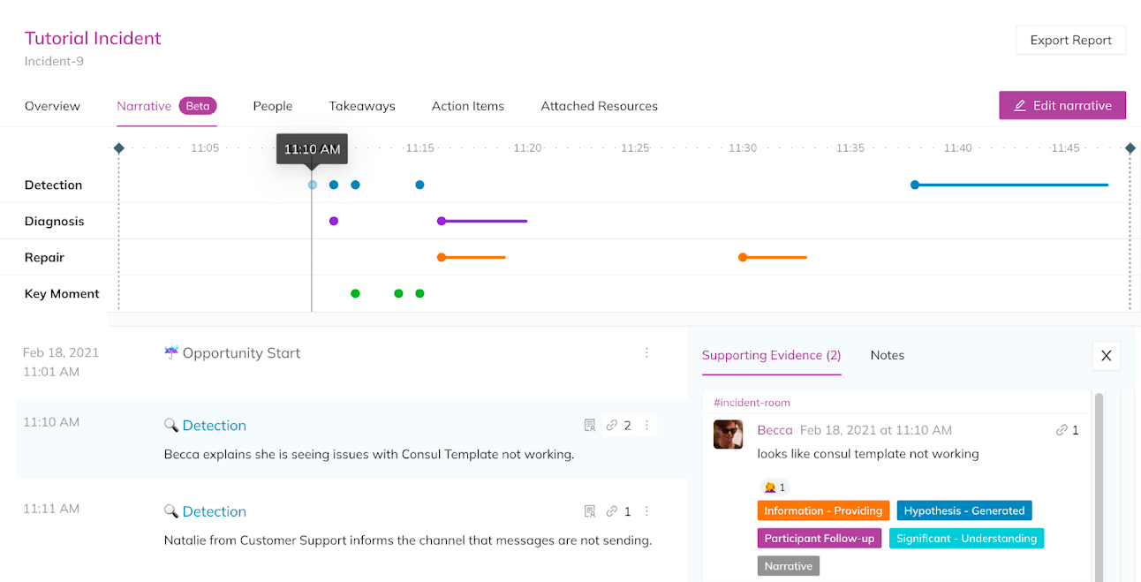Select the orange Information - Providing tag
The height and width of the screenshot is (582, 1141).
[823, 510]
